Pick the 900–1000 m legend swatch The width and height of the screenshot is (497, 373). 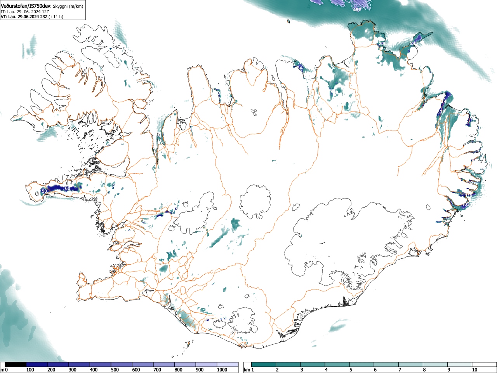206,364
